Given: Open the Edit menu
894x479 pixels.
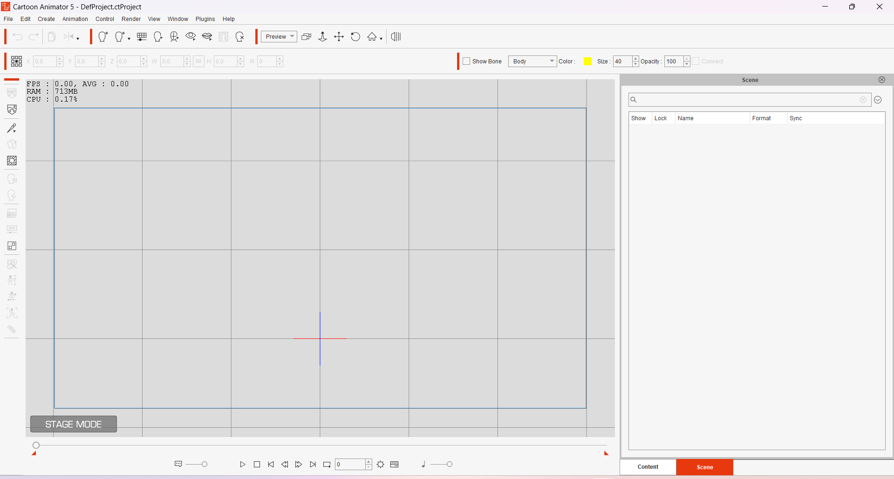Looking at the screenshot, I should [x=26, y=19].
